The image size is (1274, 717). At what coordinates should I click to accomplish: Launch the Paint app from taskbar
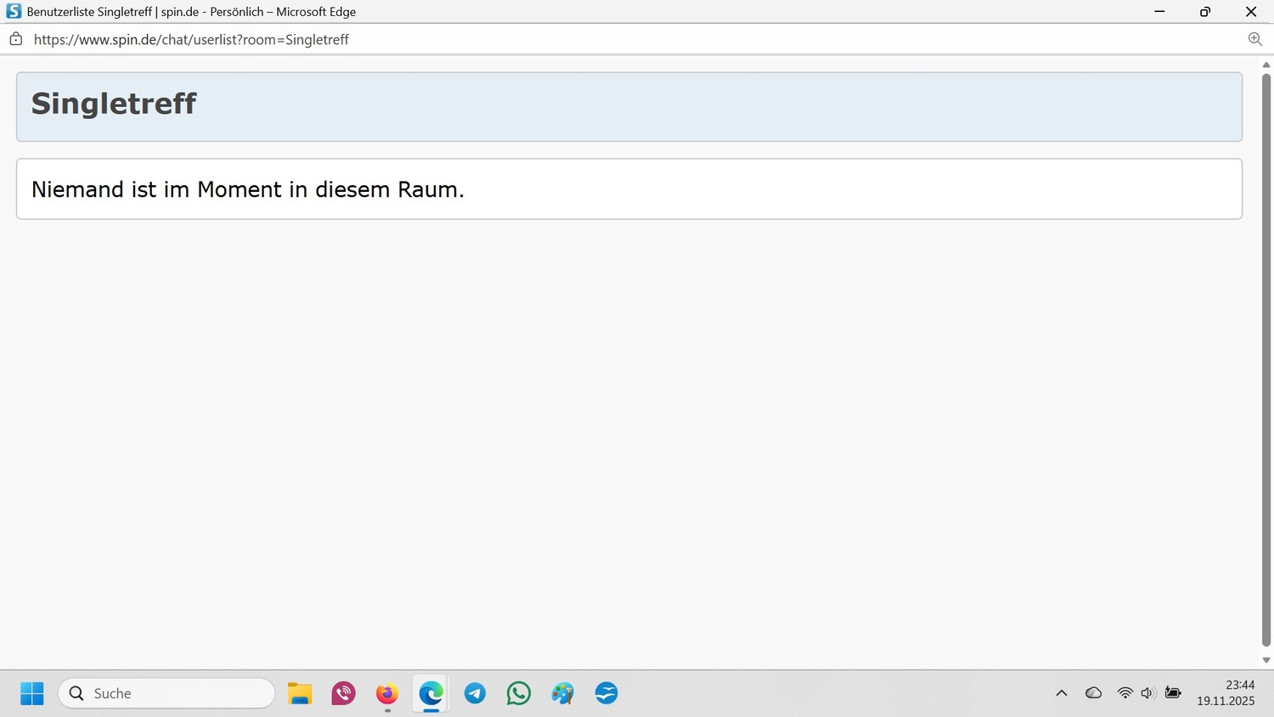[x=562, y=693]
